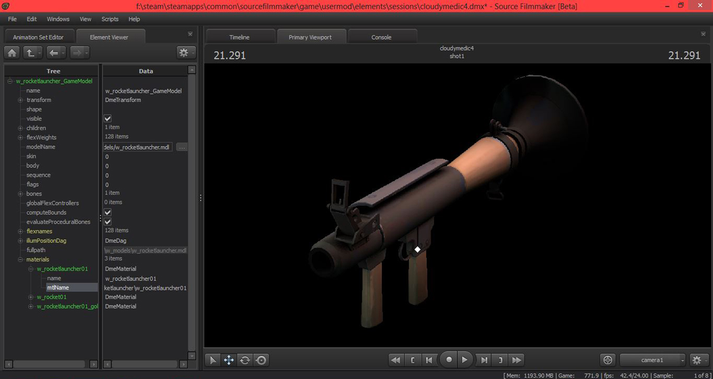
Task: Go forward with the right arrow button
Action: coord(79,53)
